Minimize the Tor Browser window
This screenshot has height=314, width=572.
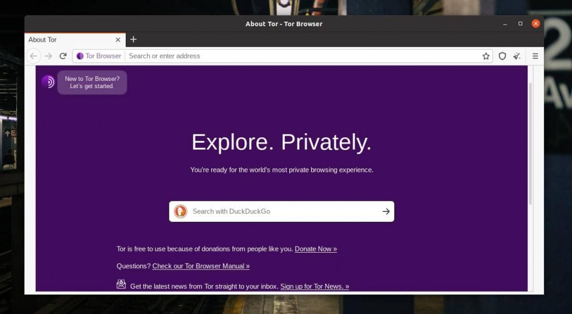pyautogui.click(x=505, y=24)
